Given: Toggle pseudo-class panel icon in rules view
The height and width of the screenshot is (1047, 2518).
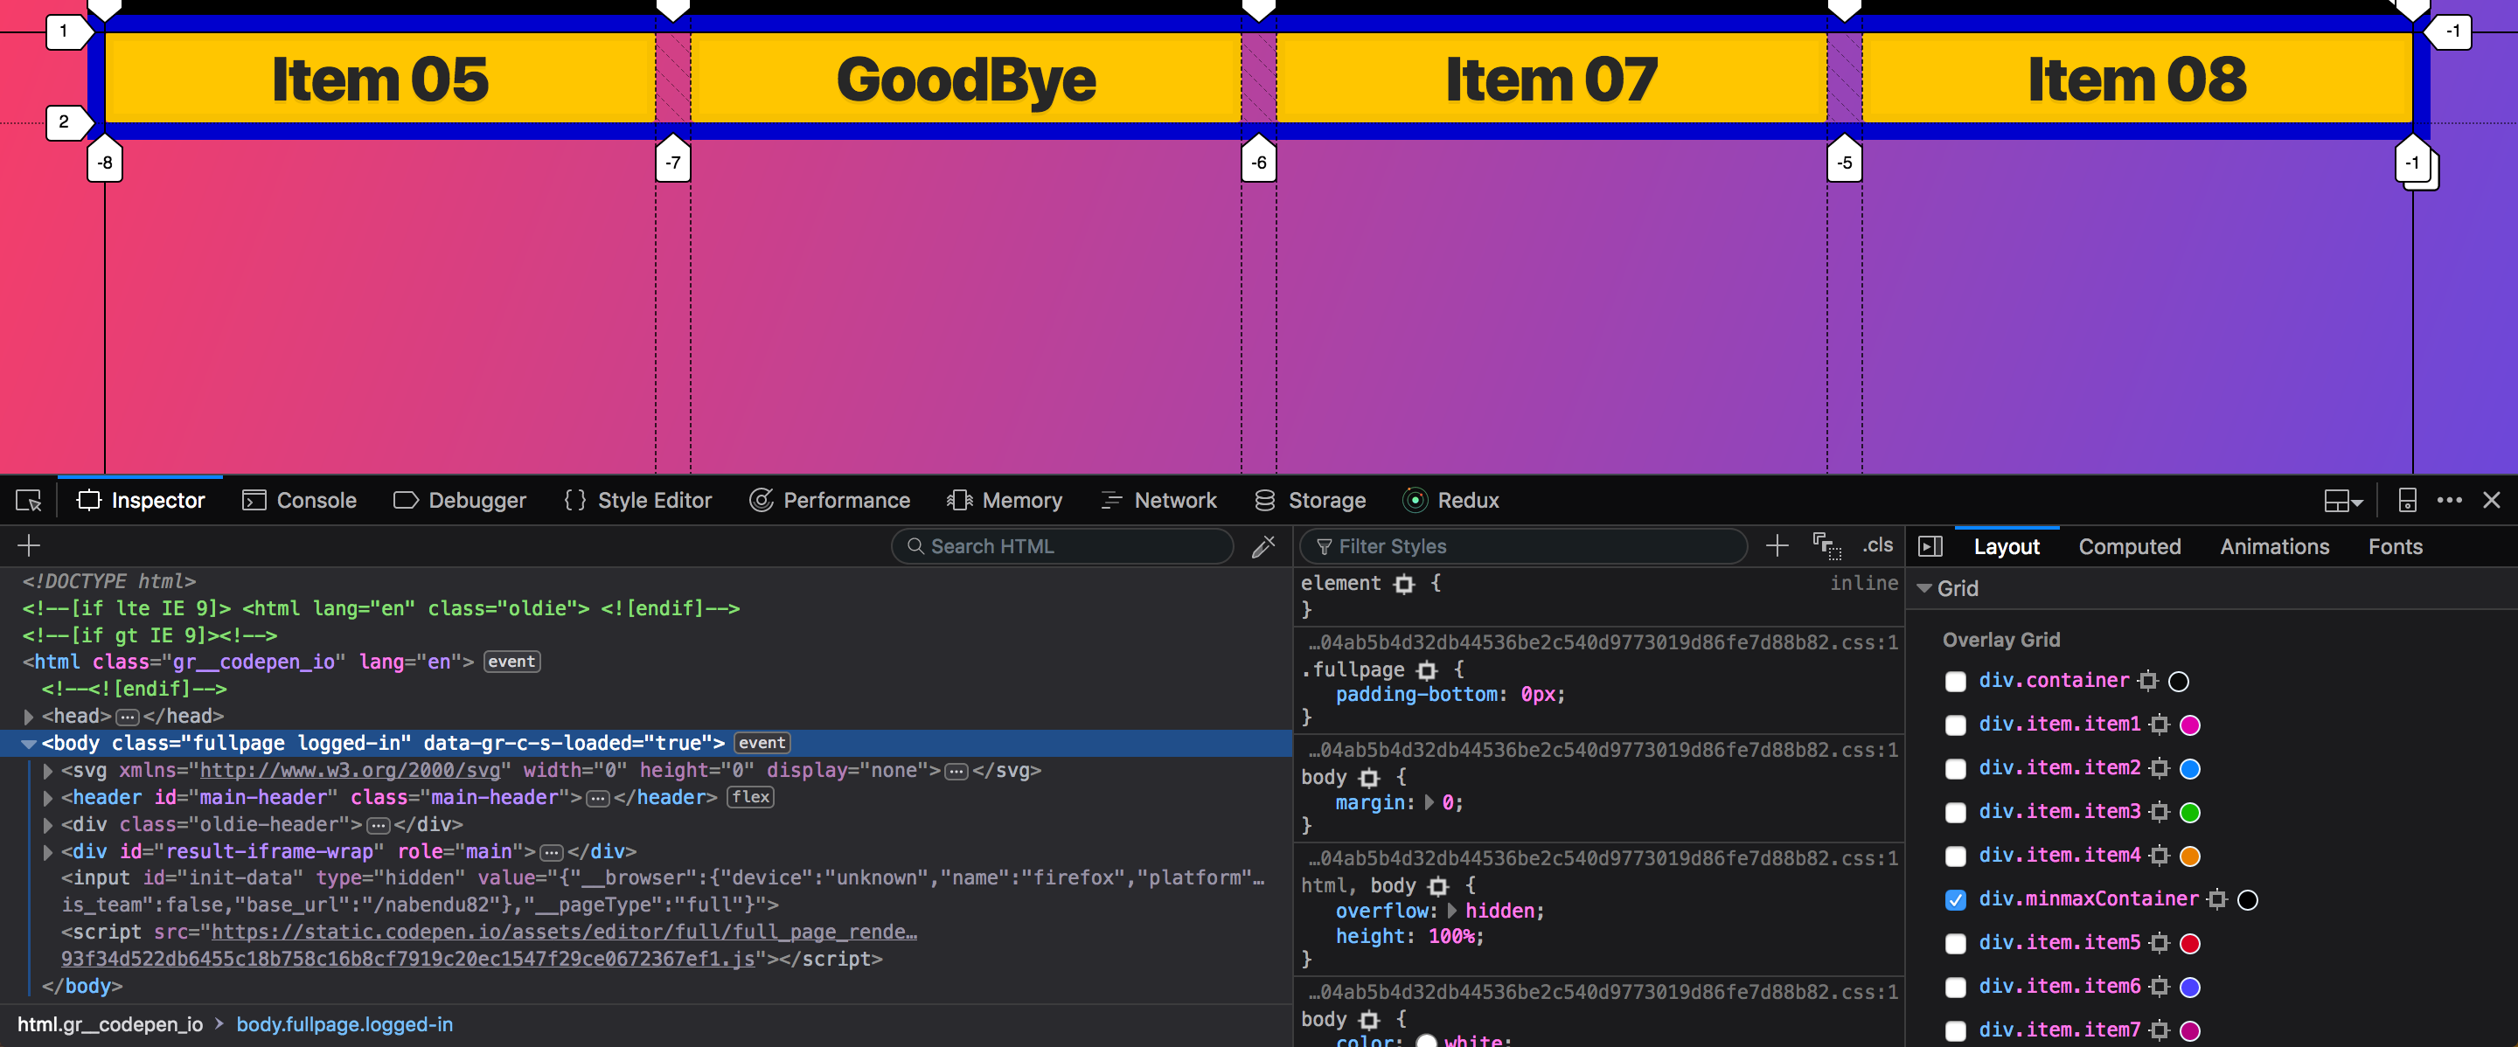Looking at the screenshot, I should point(1826,546).
